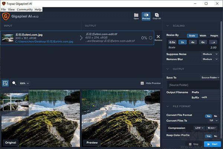Toggle the Preview split-view icon
This screenshot has width=223, height=149.
[x=146, y=16]
